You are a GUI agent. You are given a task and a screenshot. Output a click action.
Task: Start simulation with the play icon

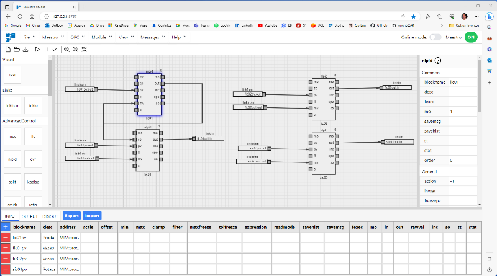tap(37, 50)
